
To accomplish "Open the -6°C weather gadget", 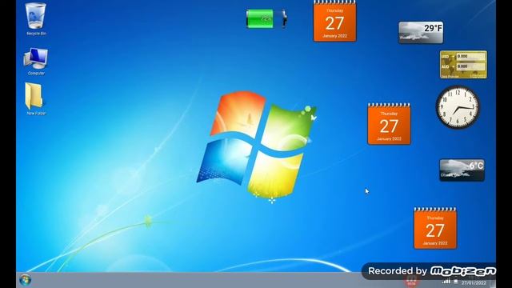I will click(x=462, y=170).
